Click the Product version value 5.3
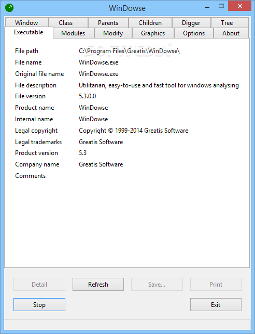 pyautogui.click(x=83, y=153)
